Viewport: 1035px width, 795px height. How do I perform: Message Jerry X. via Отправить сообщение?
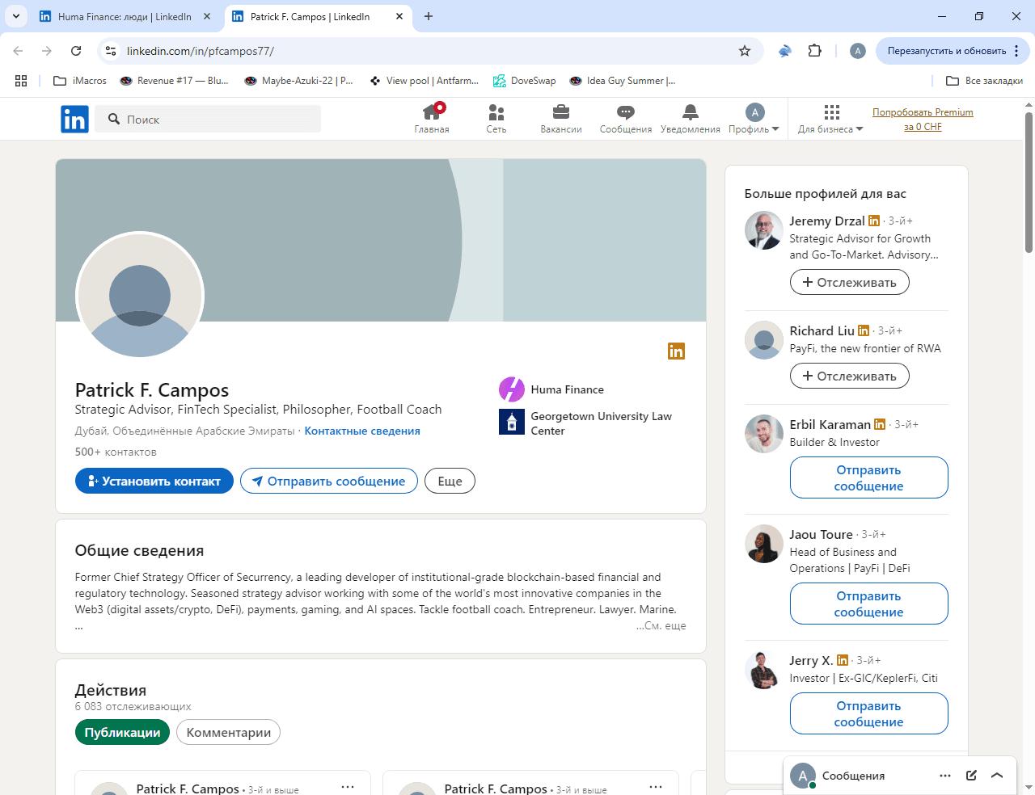(868, 713)
